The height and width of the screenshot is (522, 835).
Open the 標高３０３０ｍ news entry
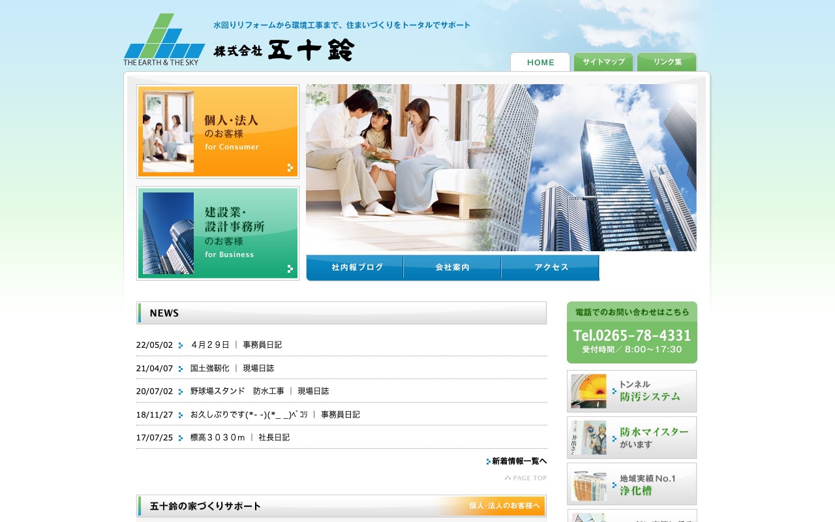coord(218,437)
